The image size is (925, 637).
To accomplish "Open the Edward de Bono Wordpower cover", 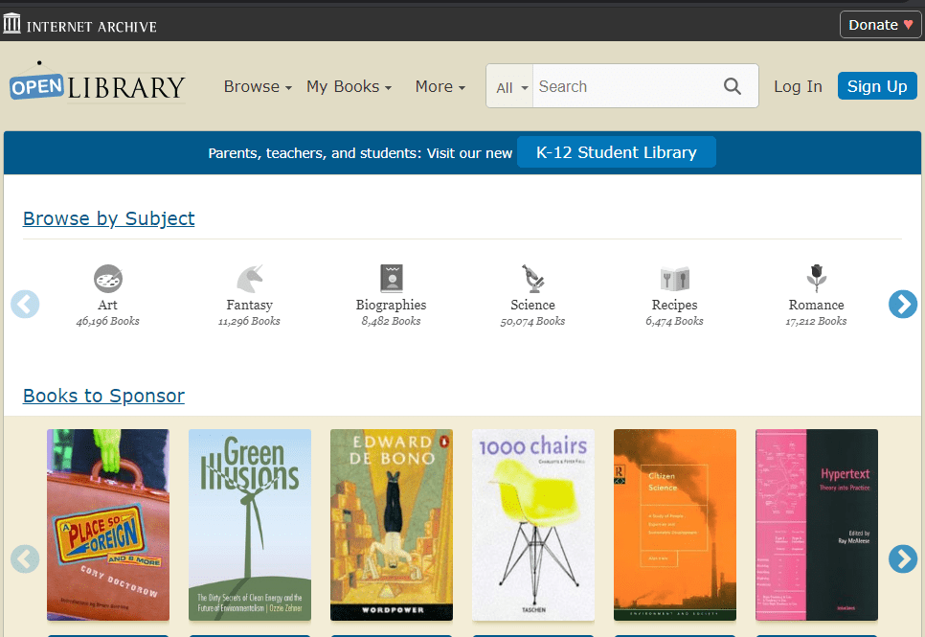I will (391, 525).
